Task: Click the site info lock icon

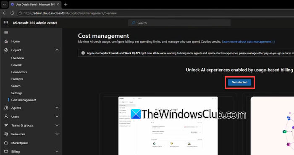Action: click(20, 13)
